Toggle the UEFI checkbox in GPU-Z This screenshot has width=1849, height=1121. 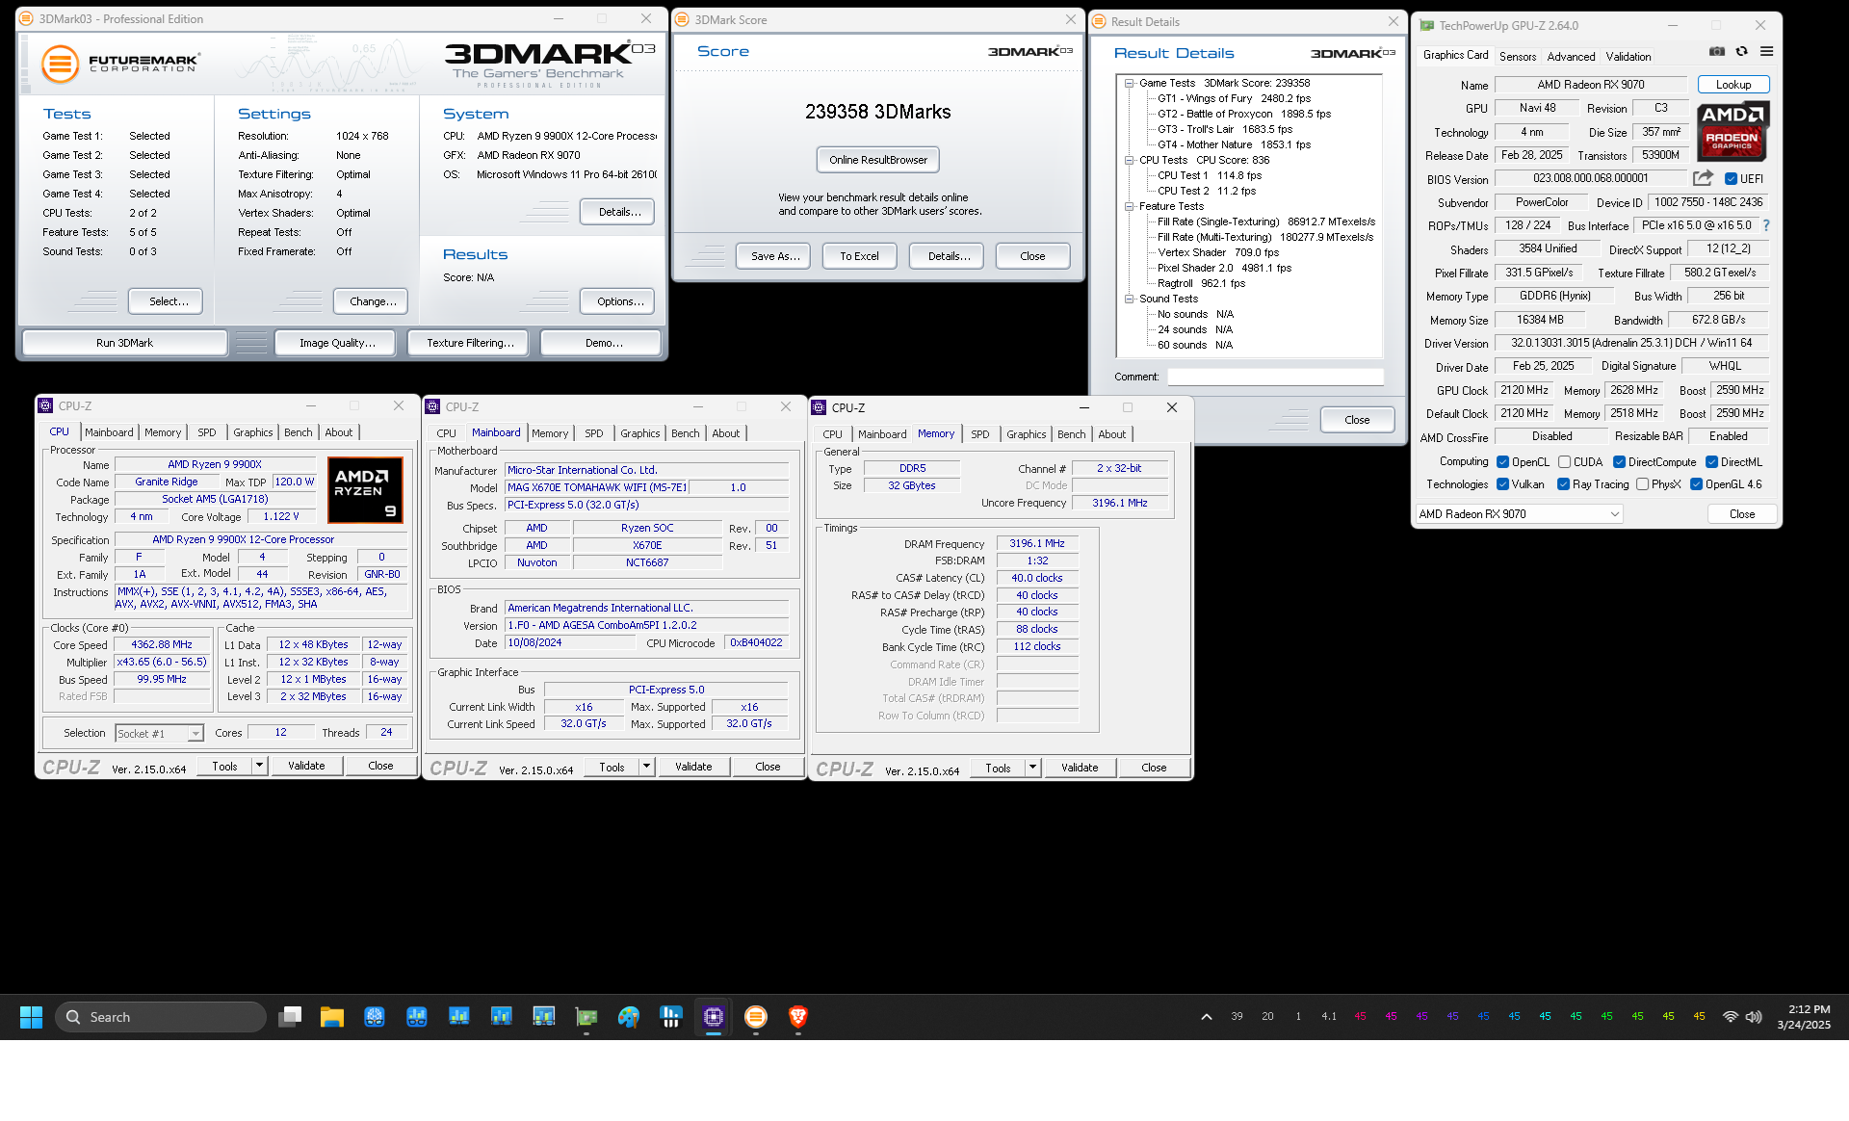[1731, 179]
